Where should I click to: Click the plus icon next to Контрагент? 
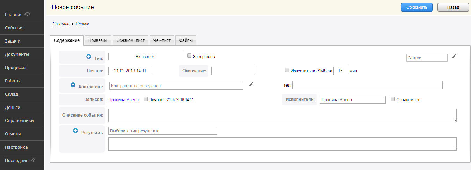click(x=73, y=85)
